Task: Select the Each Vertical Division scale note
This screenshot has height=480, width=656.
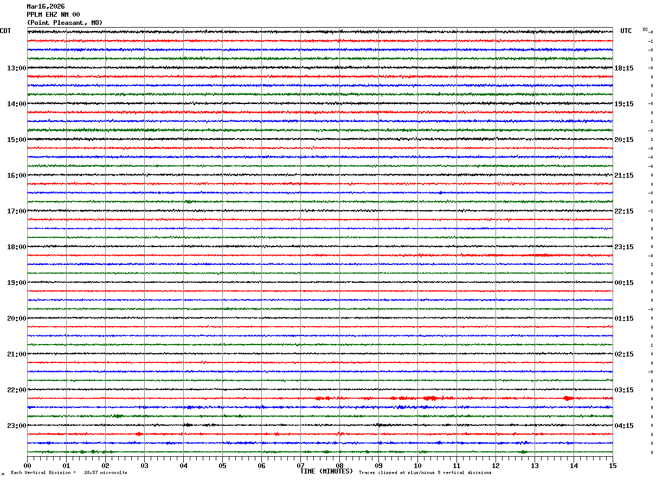Action: click(69, 472)
